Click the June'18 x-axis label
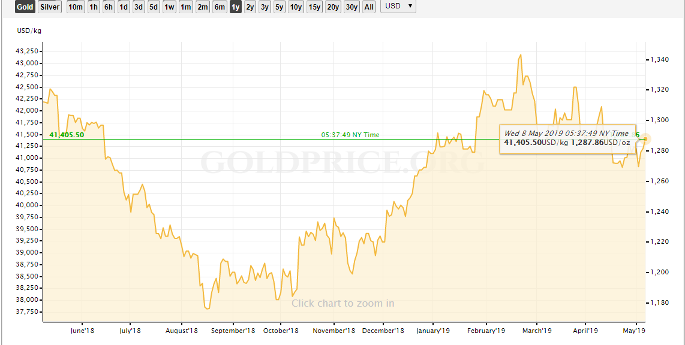685x345 pixels. (x=82, y=331)
